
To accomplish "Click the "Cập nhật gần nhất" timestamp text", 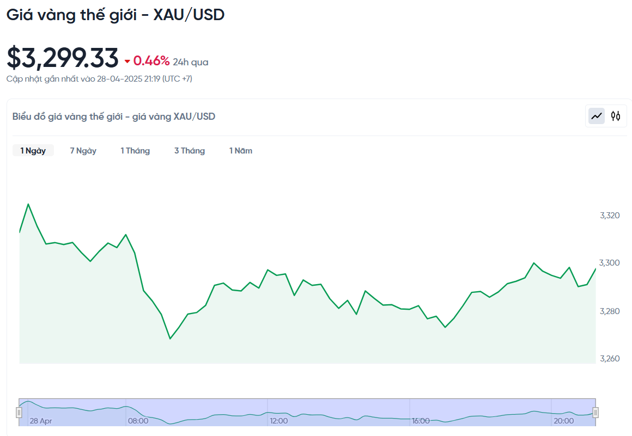I will pos(99,79).
